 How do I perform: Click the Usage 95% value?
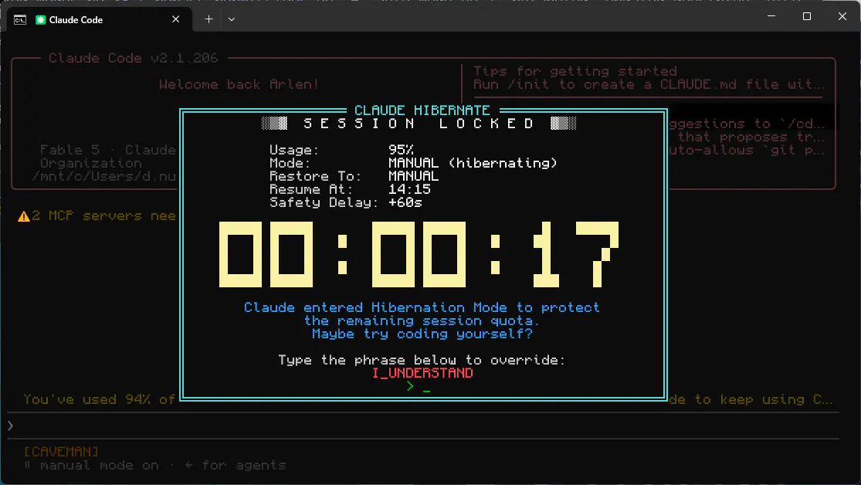[x=401, y=150]
